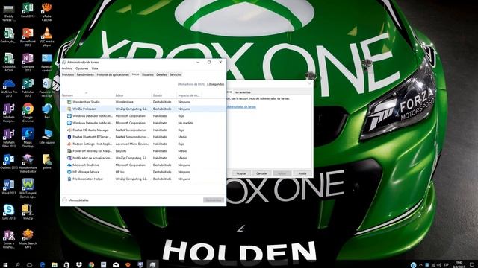Select the Wondershare Studio startup row

pos(143,102)
